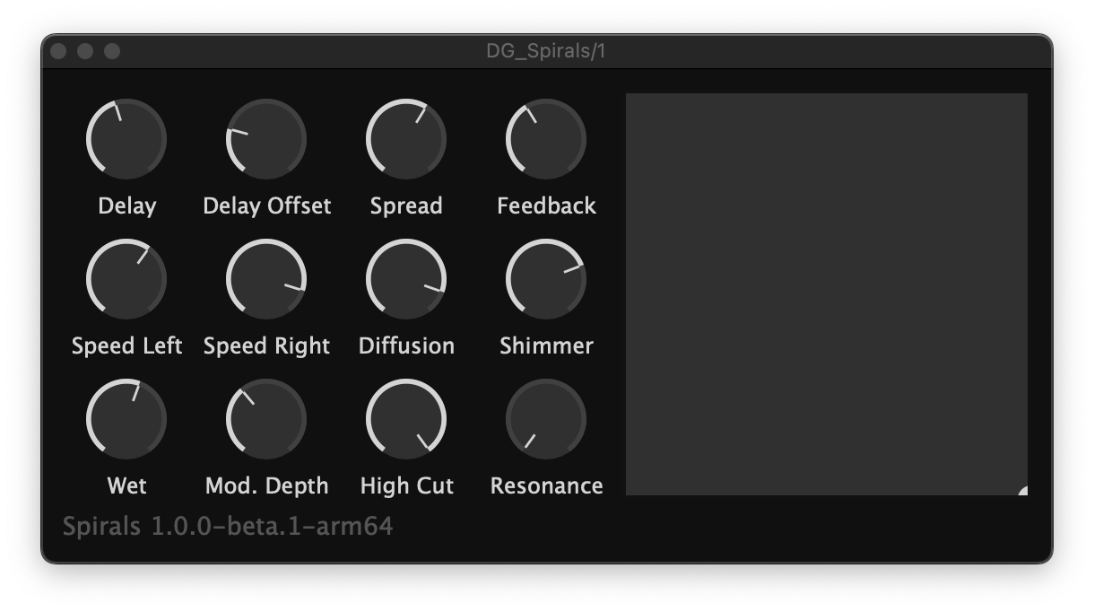This screenshot has width=1094, height=612.
Task: Click the Shimmer label text
Action: coord(546,345)
